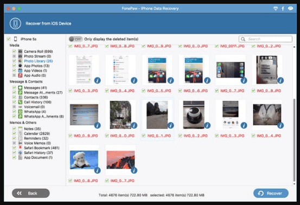Screen dimensions: 300x205
Task: Select the red mountain sunset thumbnail
Action: pos(120,160)
